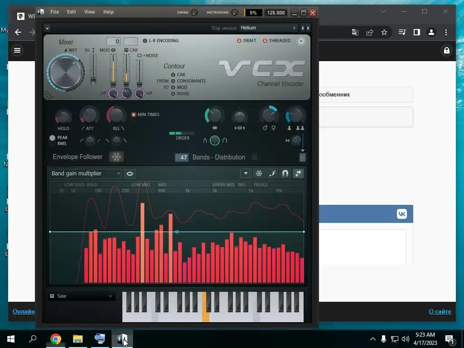464x348 pixels.
Task: Click the Chrome translate page icon
Action: click(355, 32)
